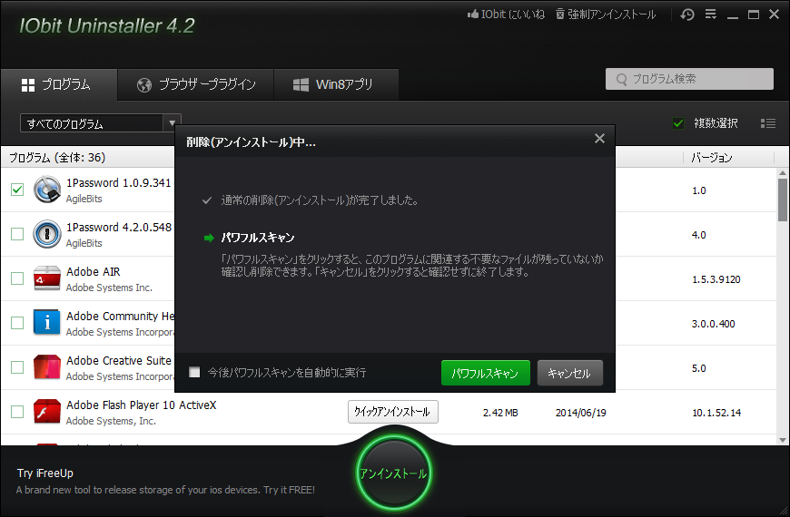
Task: Toggle the 複数選択 multi-select checkbox
Action: tap(678, 123)
